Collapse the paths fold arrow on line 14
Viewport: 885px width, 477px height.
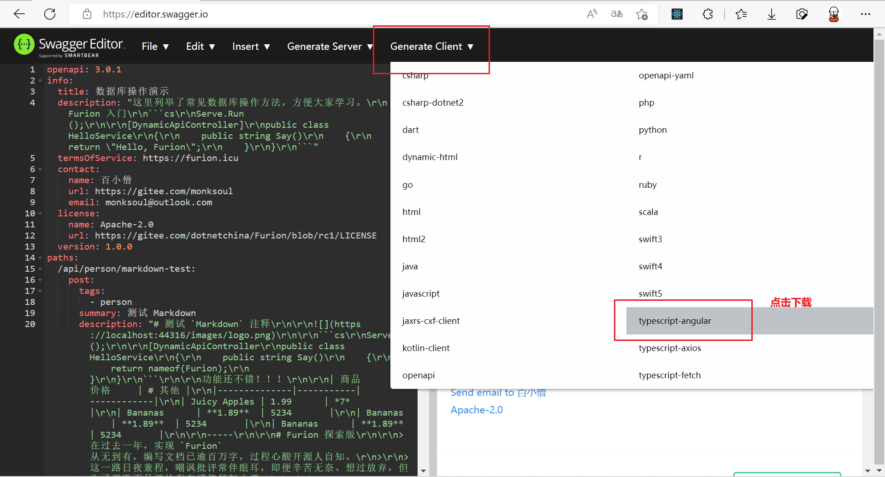point(40,258)
